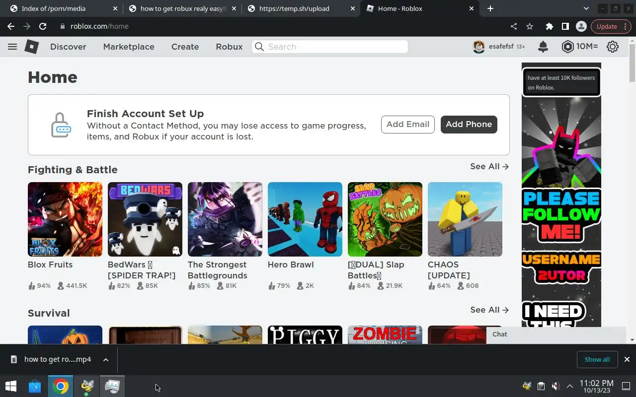Click the Chrome taskbar icon
This screenshot has width=636, height=397.
(61, 386)
